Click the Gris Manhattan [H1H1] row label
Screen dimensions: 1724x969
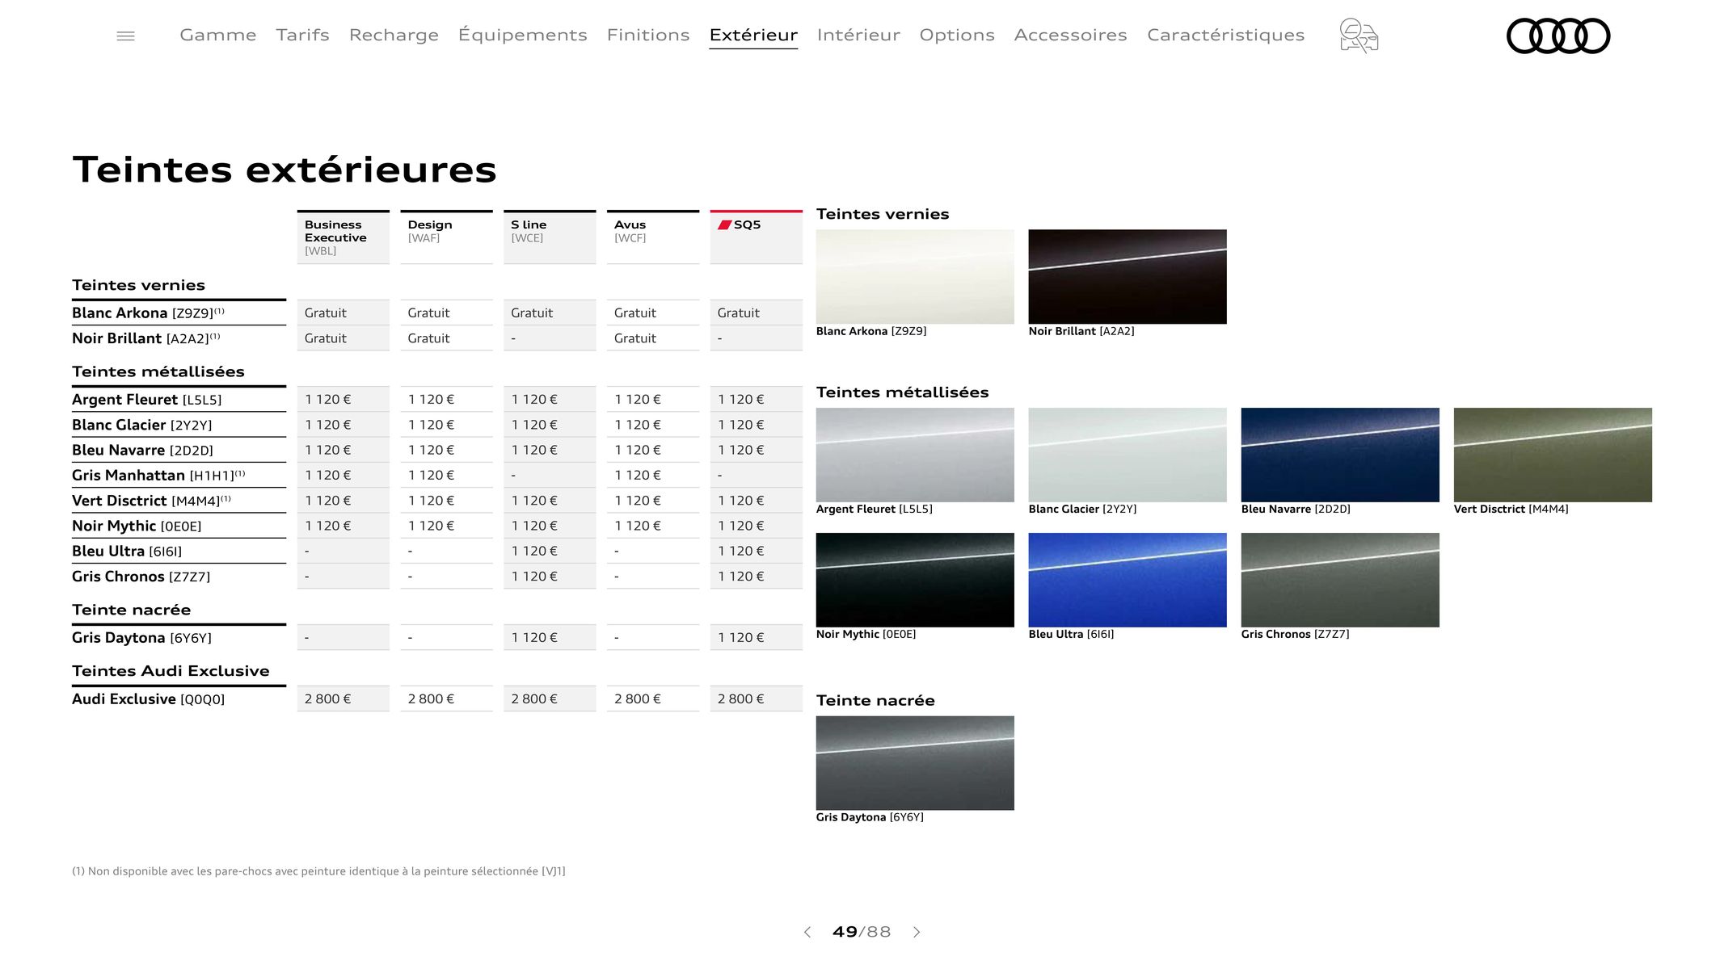pyautogui.click(x=158, y=476)
